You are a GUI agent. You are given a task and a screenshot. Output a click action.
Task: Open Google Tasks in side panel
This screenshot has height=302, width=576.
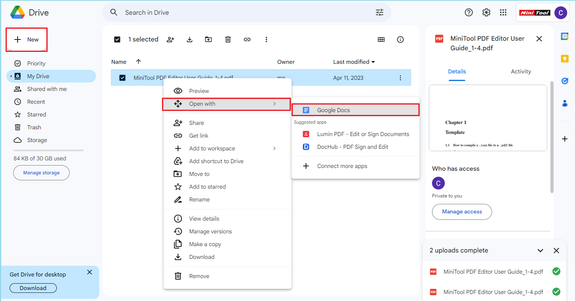pyautogui.click(x=565, y=81)
